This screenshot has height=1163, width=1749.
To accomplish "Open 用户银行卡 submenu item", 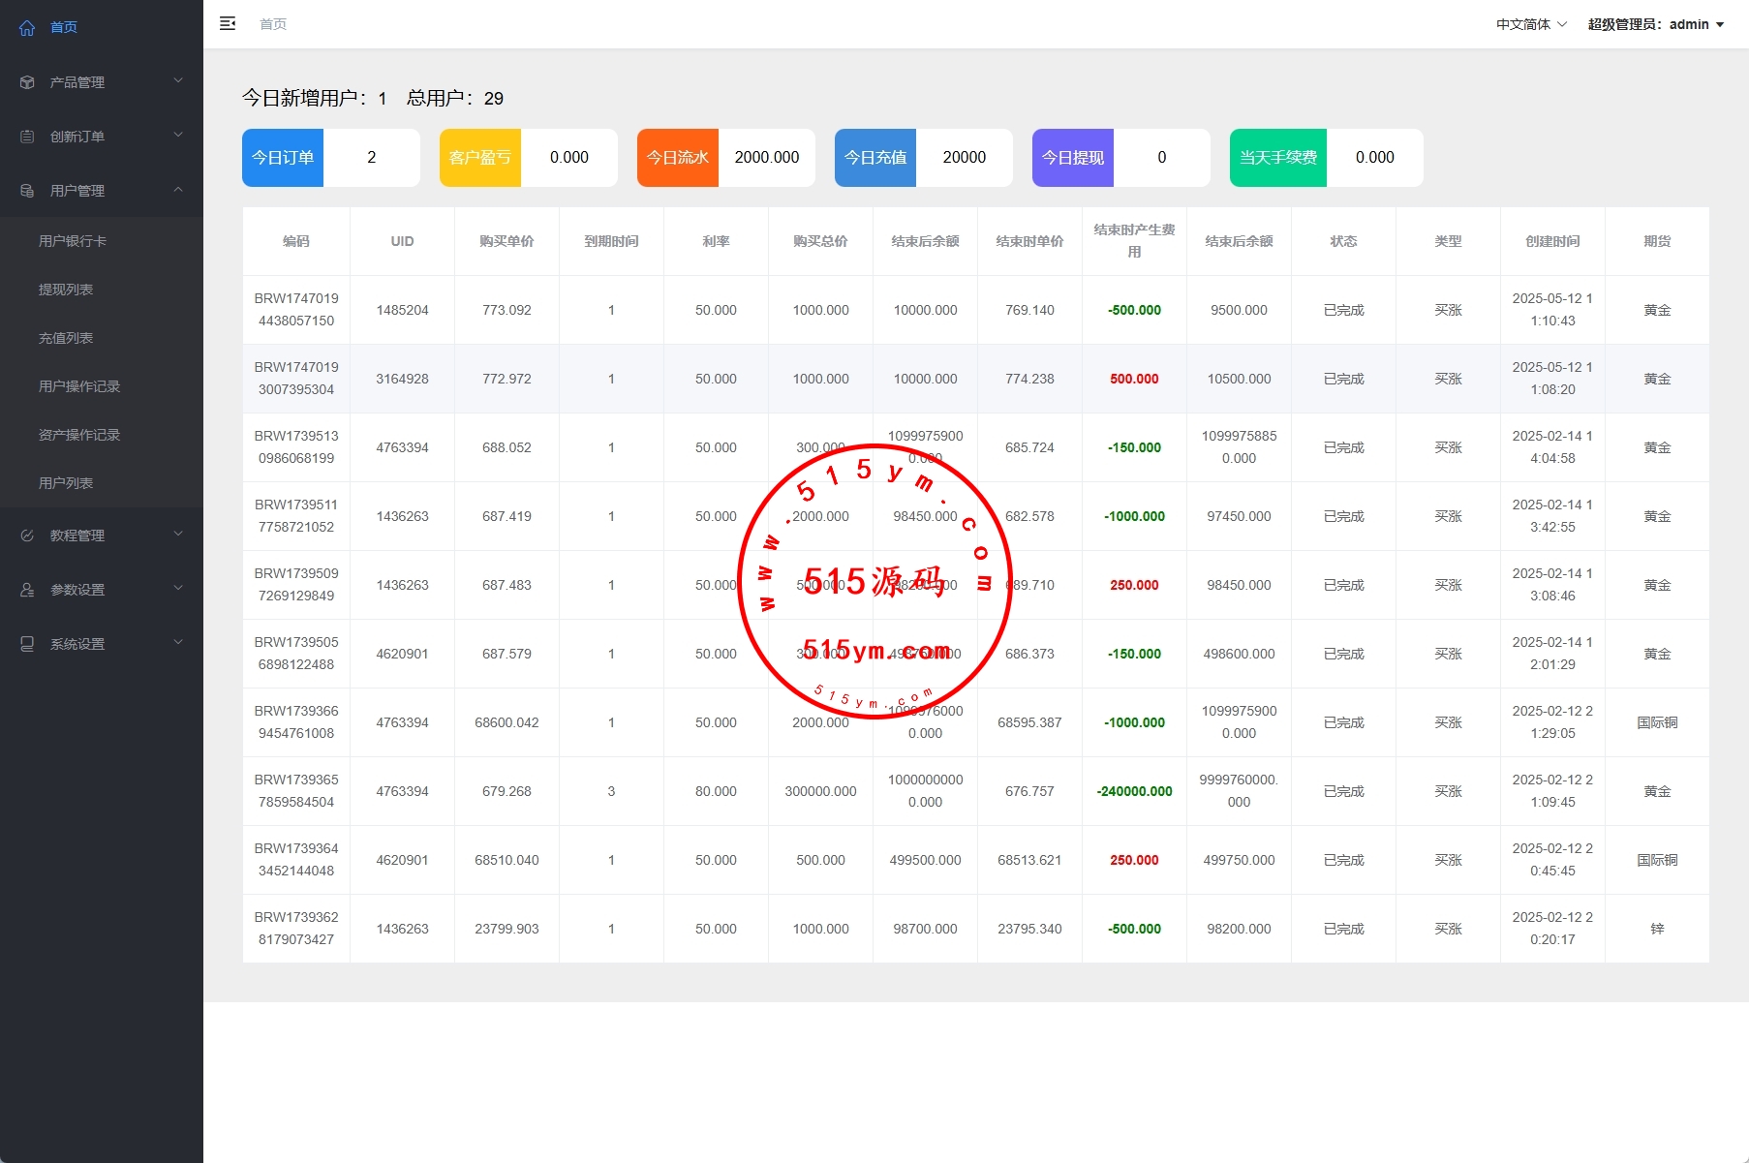I will [x=73, y=241].
